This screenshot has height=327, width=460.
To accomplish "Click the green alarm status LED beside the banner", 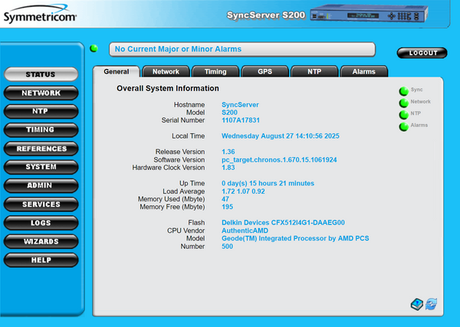I will click(x=94, y=48).
